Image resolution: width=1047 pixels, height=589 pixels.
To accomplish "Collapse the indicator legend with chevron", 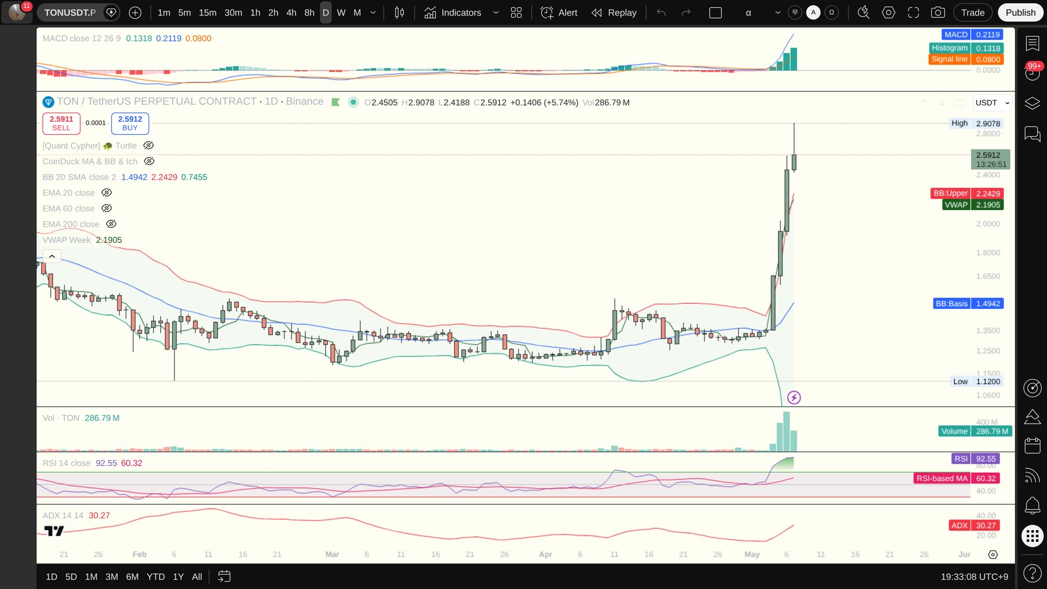I will click(52, 256).
